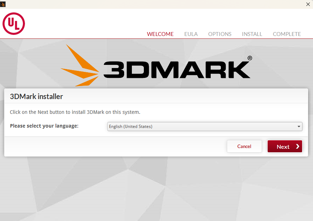The image size is (313, 221).
Task: Switch to the EULA tab
Action: [191, 34]
